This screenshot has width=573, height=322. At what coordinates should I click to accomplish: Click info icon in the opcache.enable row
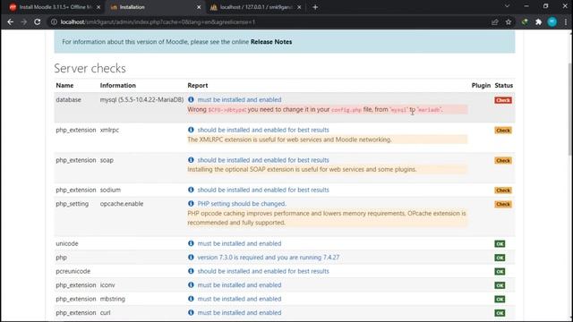coord(191,203)
